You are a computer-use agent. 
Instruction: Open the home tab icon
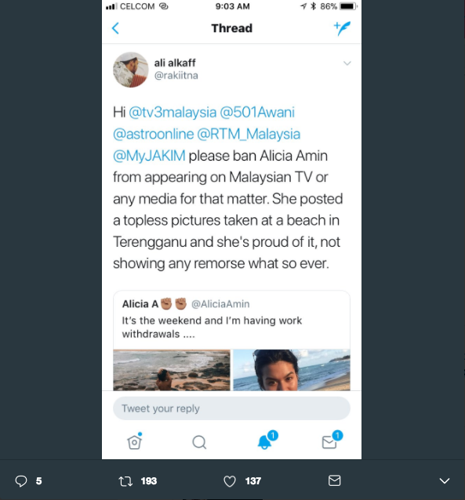pos(134,442)
